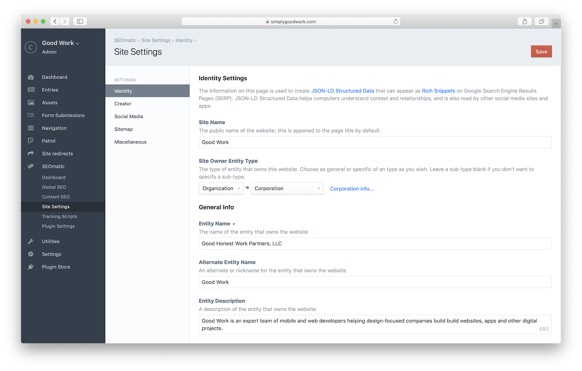Viewport: 582px width, 371px height.
Task: Switch to the Social Media settings tab
Action: click(129, 116)
